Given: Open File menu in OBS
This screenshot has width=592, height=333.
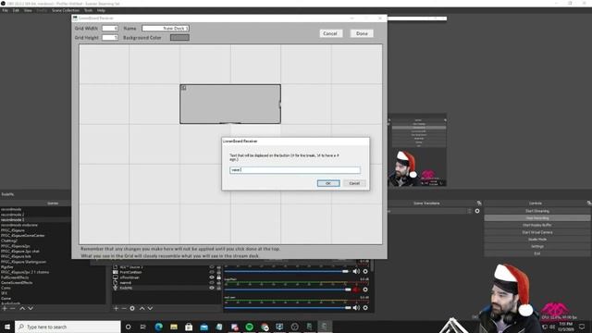Looking at the screenshot, I should (x=5, y=10).
